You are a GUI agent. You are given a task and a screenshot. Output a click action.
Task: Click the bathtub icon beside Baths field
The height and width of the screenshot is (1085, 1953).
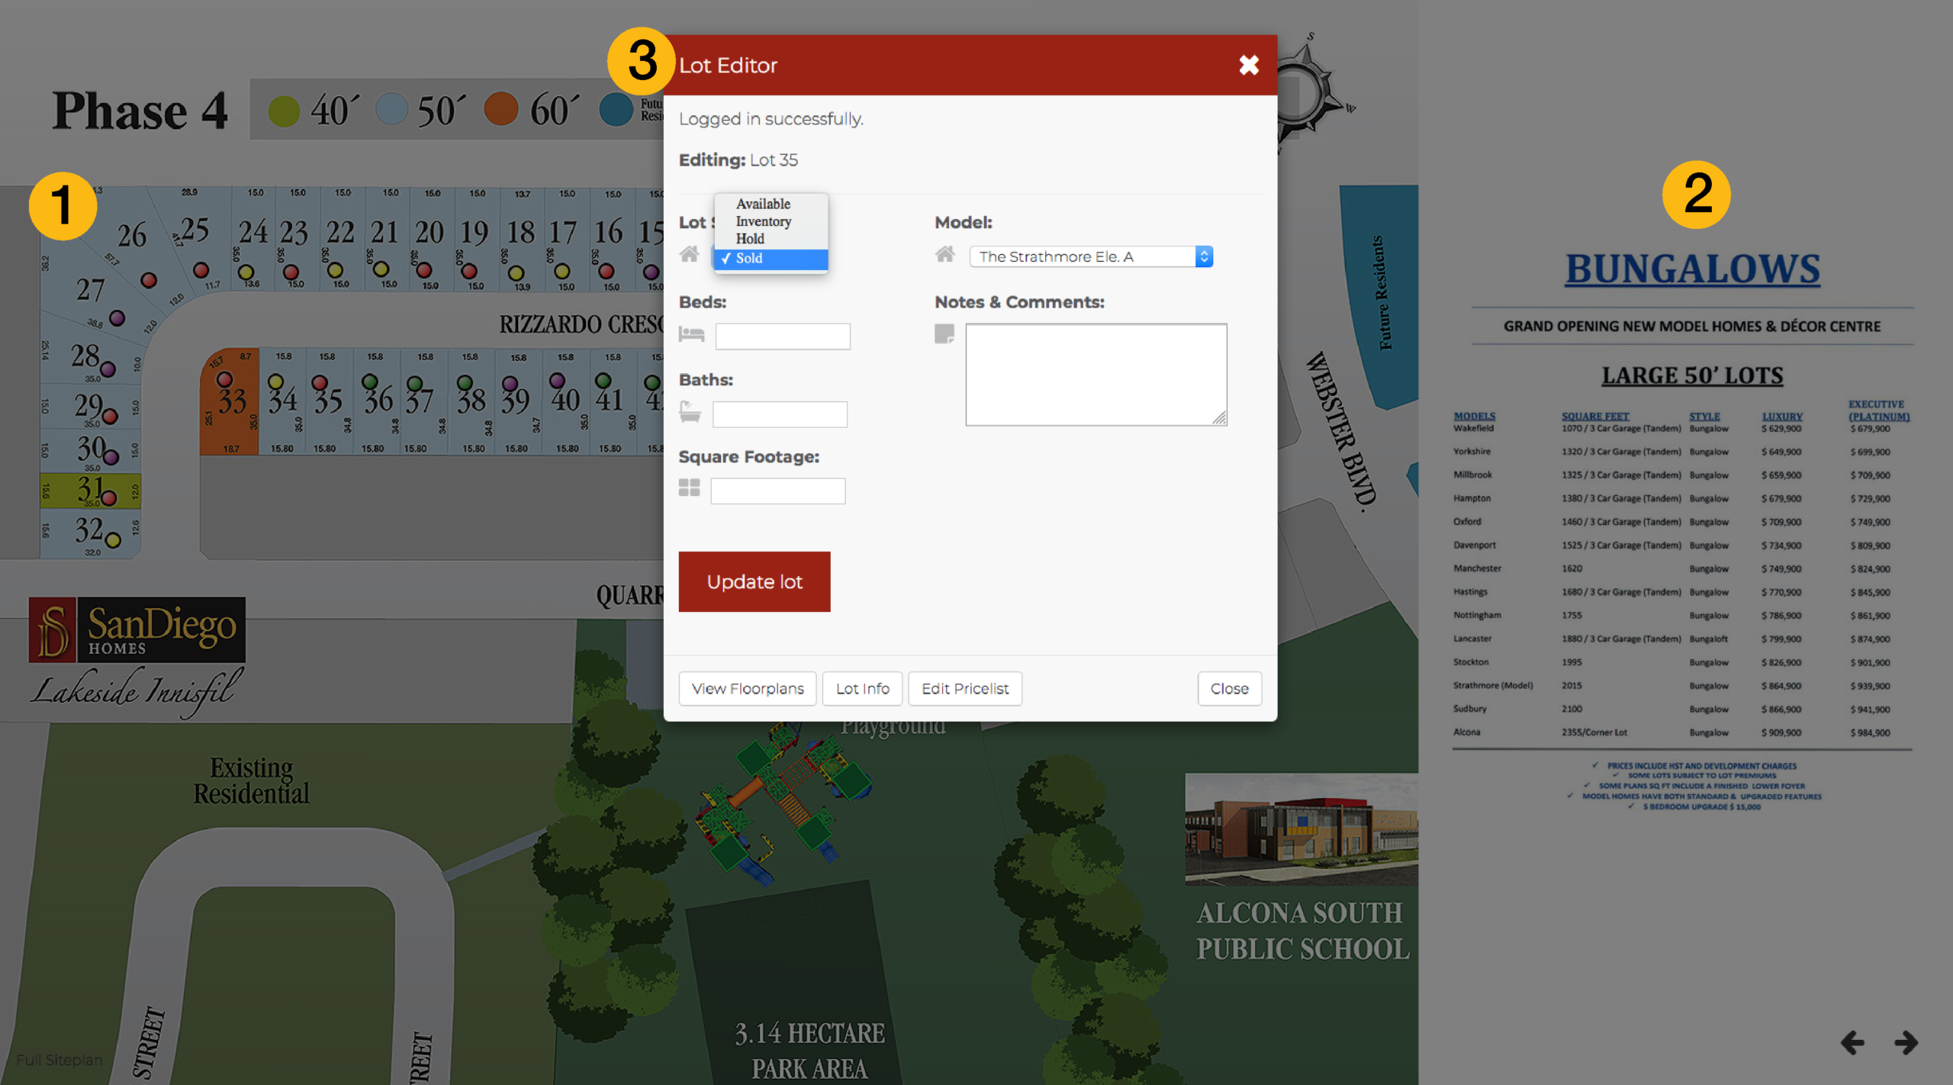pos(690,412)
